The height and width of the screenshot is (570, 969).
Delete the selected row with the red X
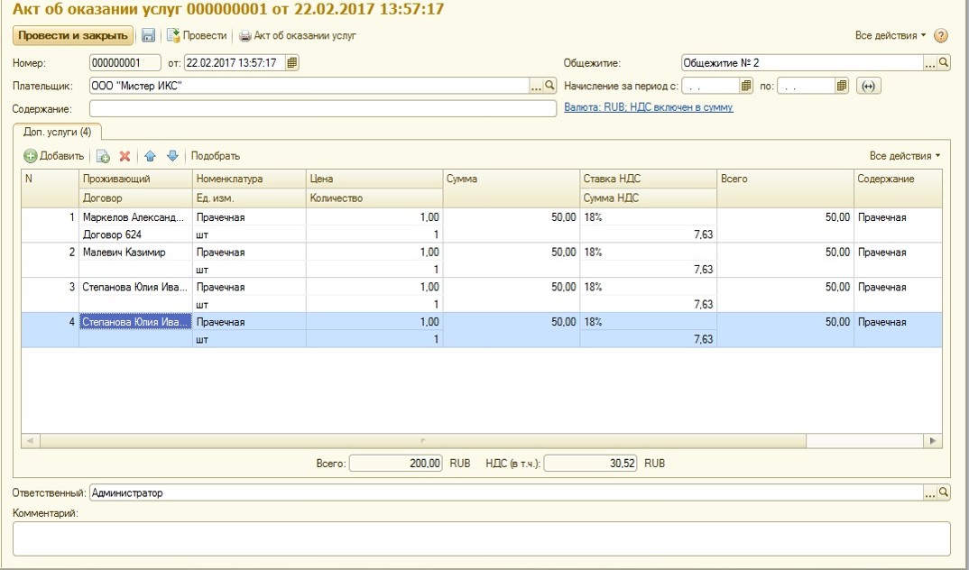click(125, 156)
